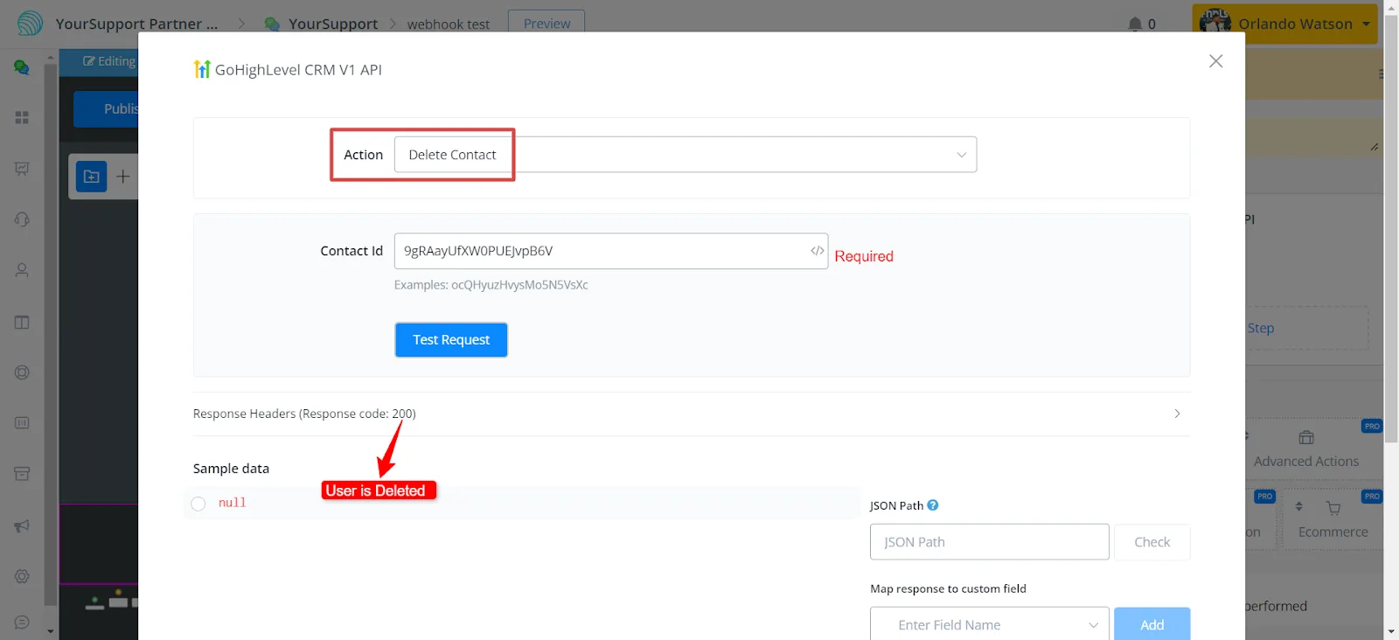
Task: Click the page vertical scrollbar down arrow
Action: click(1391, 631)
